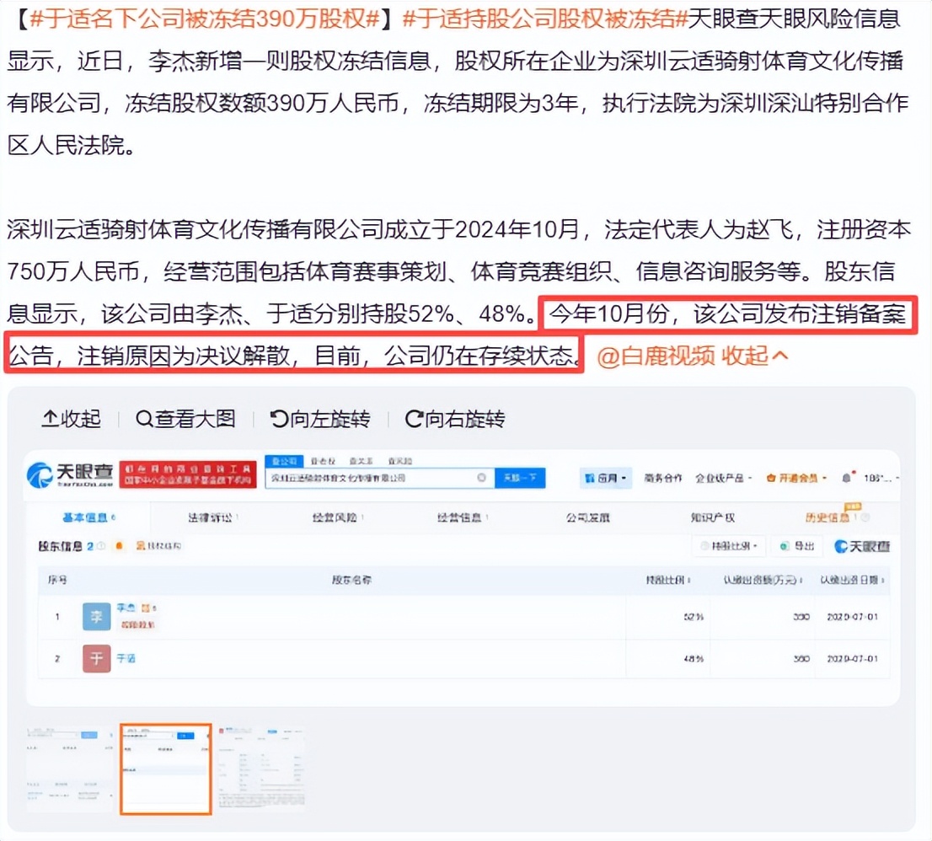The image size is (932, 841).
Task: Click the notification bell icon
Action: [x=847, y=477]
